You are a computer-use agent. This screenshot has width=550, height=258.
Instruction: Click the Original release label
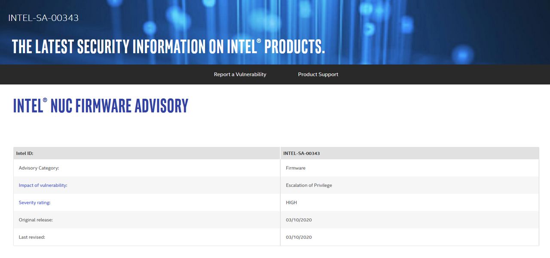tap(36, 219)
